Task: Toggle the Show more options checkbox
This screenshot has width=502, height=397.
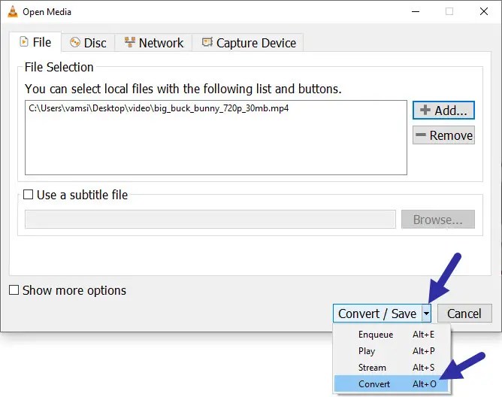Action: 14,290
